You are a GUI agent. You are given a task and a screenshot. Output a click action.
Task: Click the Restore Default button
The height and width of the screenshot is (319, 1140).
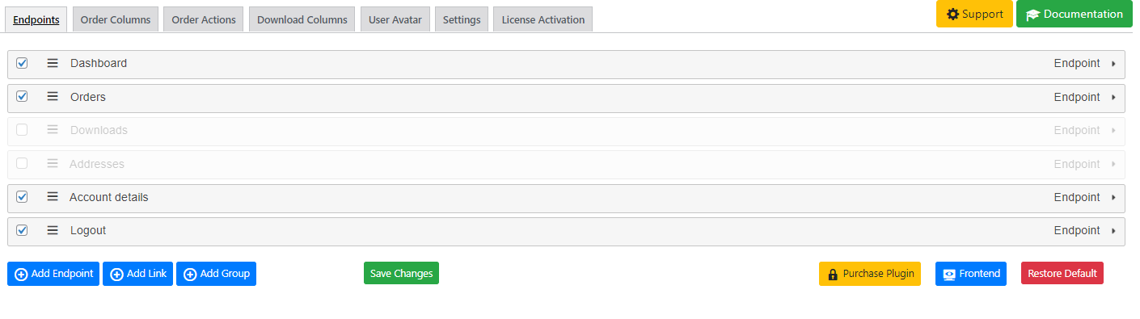click(1062, 274)
